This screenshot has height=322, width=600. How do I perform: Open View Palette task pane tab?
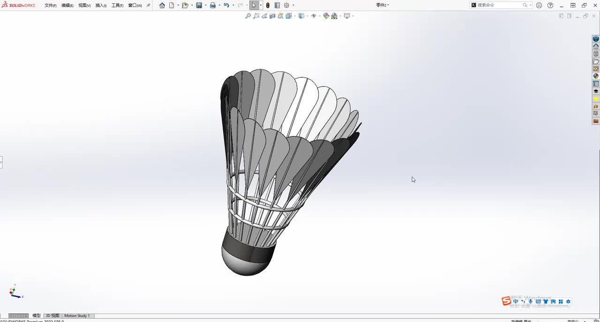[x=596, y=69]
